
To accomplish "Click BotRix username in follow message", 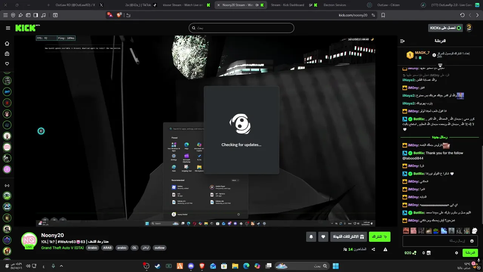I will coord(418,153).
